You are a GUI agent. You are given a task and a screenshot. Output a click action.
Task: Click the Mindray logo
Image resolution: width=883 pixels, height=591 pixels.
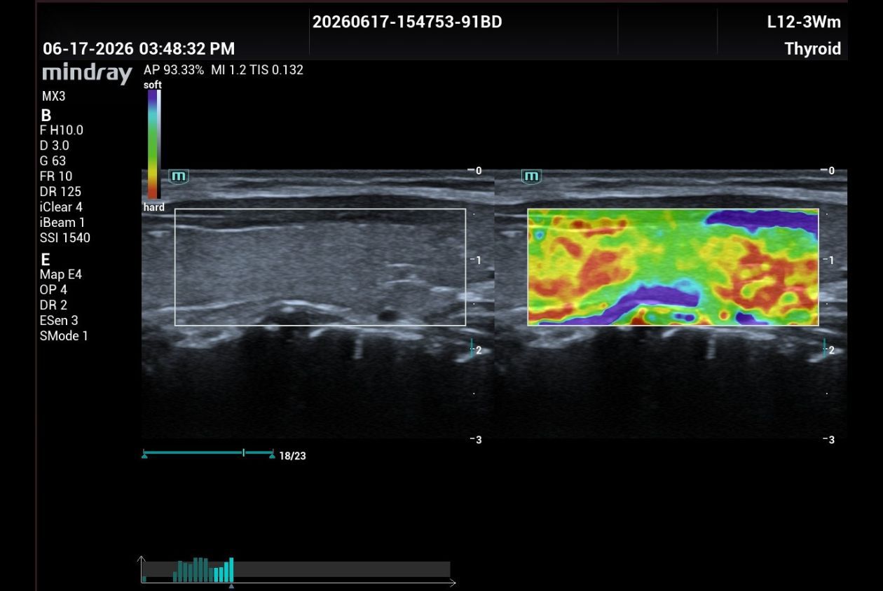click(x=87, y=74)
